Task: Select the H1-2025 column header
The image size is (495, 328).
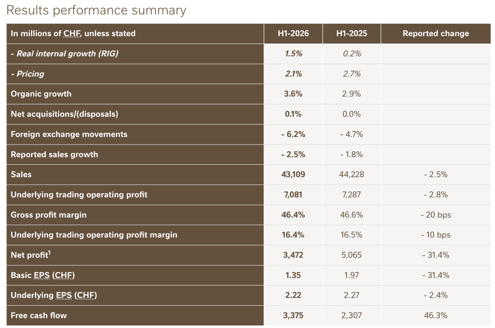Action: click(x=352, y=33)
